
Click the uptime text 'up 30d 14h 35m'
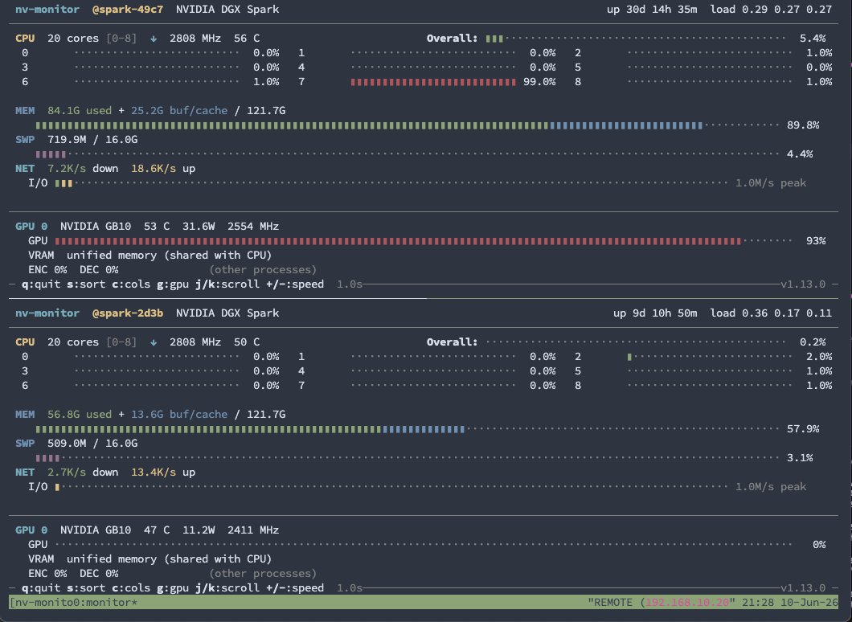[652, 10]
